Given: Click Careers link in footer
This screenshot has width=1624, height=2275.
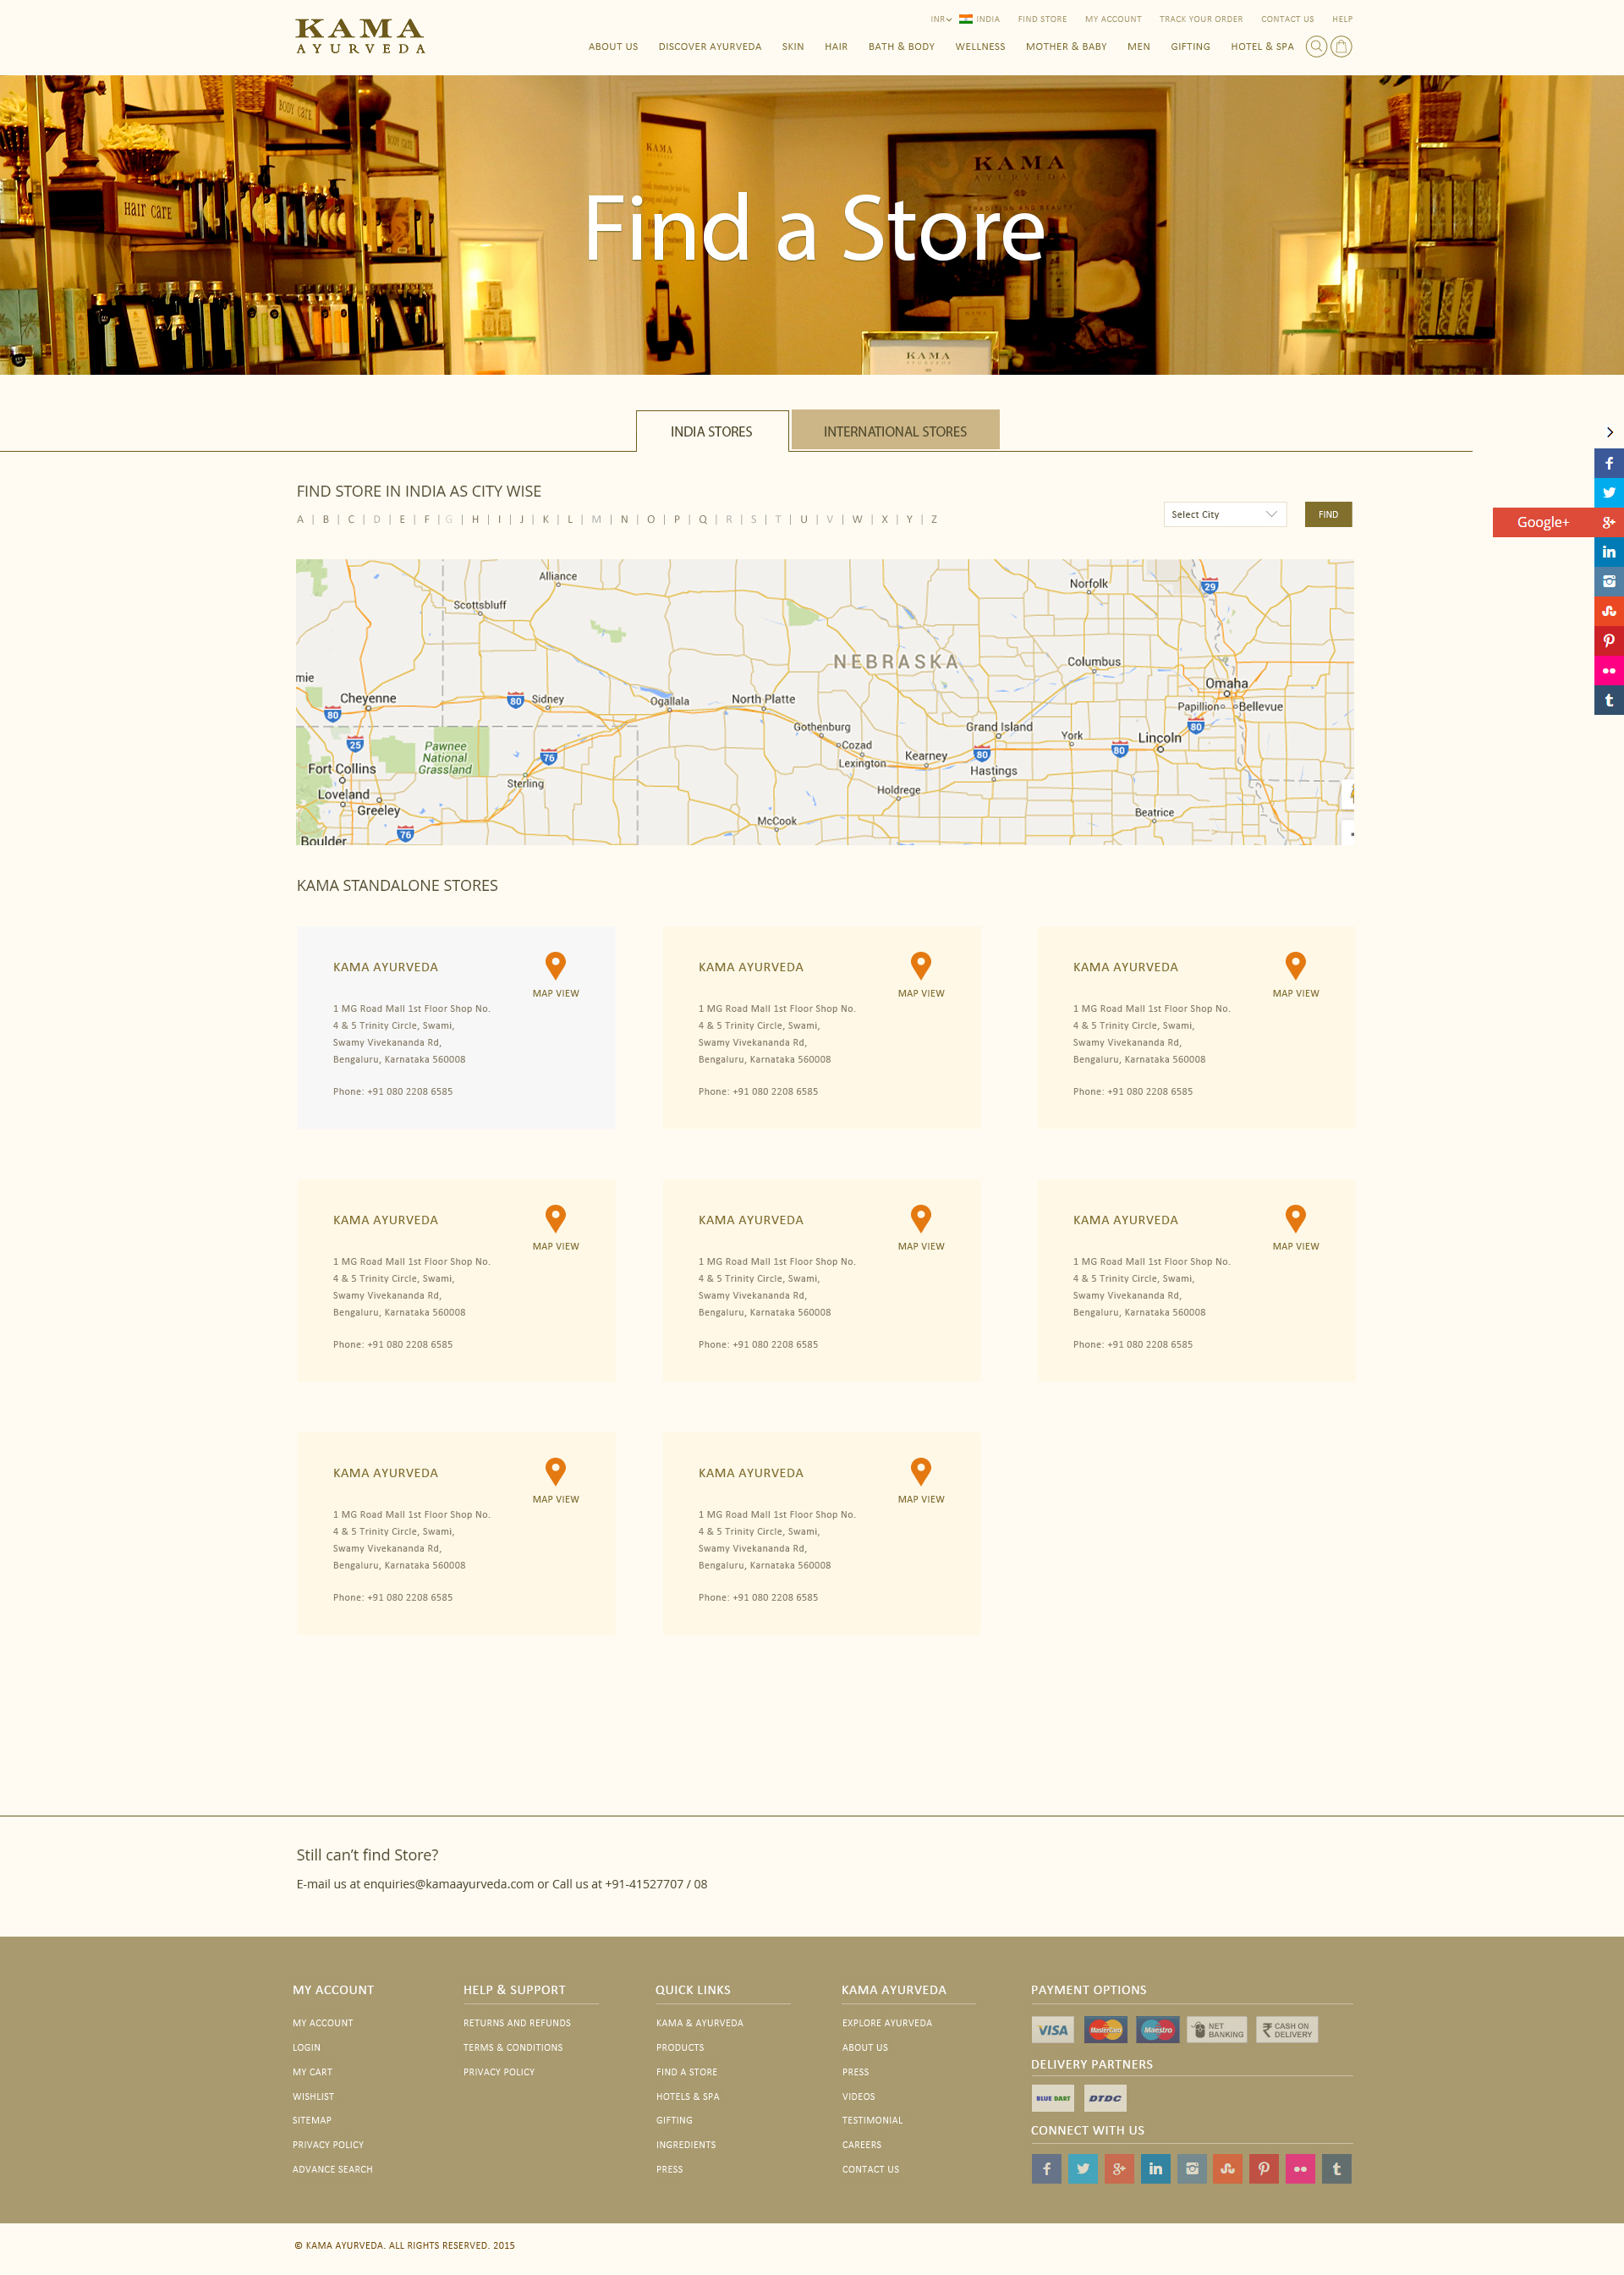Looking at the screenshot, I should coord(862,2144).
